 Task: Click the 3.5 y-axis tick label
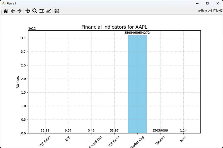click(x=23, y=38)
